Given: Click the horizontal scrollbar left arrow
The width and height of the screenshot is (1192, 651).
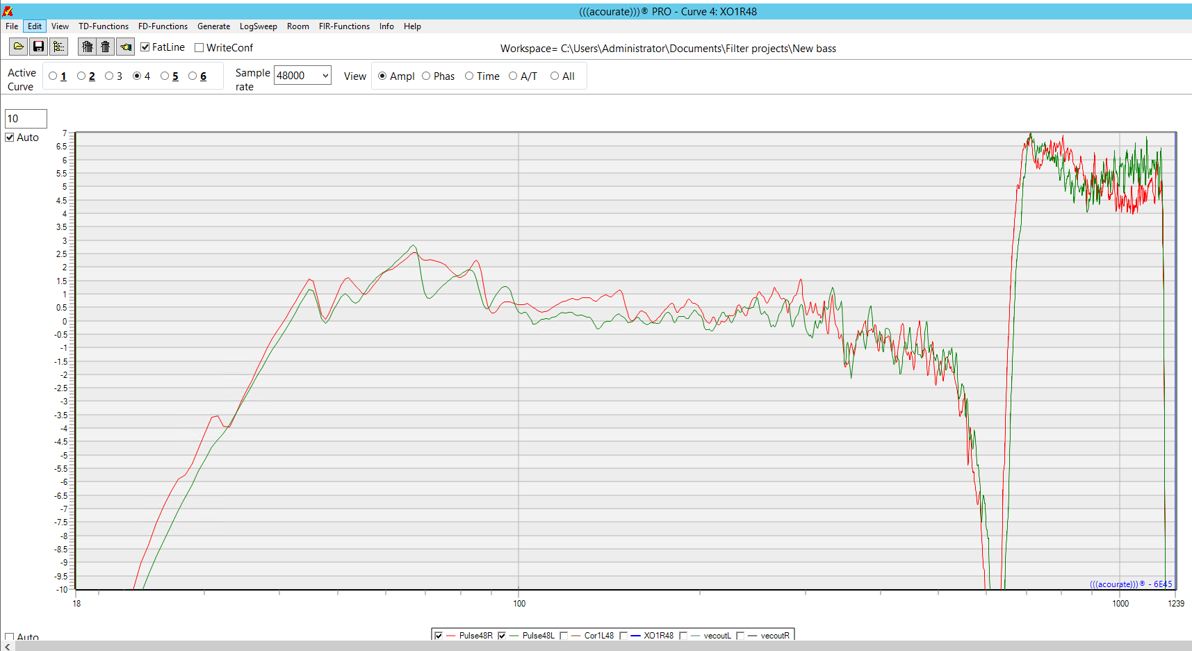Looking at the screenshot, I should pyautogui.click(x=8, y=646).
